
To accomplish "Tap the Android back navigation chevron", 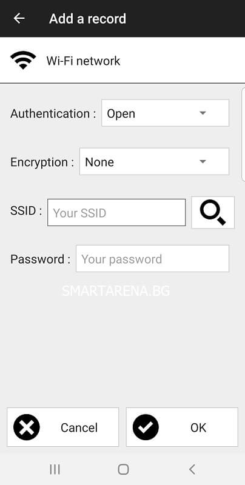I will pyautogui.click(x=192, y=469).
